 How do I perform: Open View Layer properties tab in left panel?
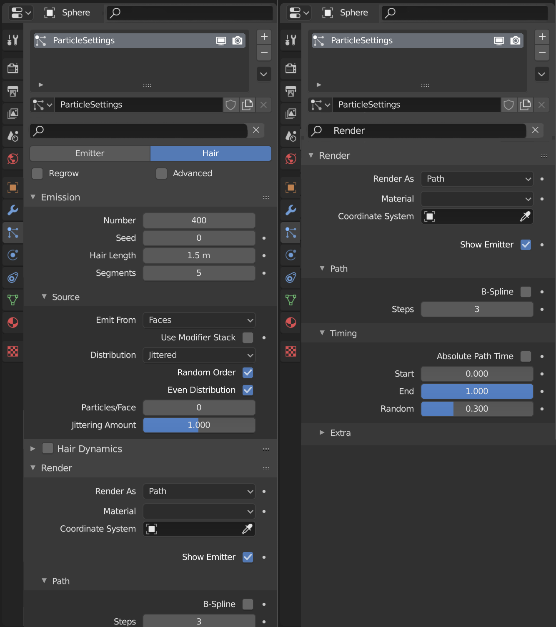point(13,113)
